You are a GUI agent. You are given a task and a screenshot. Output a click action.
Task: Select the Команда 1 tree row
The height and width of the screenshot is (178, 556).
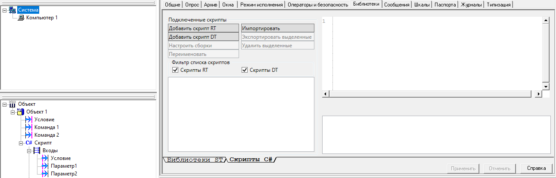tap(47, 127)
